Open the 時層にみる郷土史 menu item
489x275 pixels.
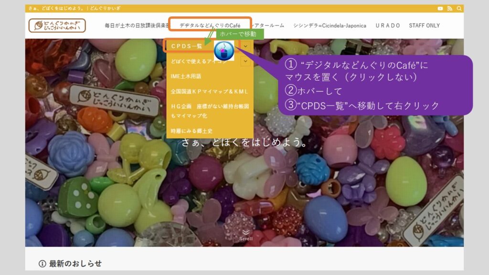(191, 130)
